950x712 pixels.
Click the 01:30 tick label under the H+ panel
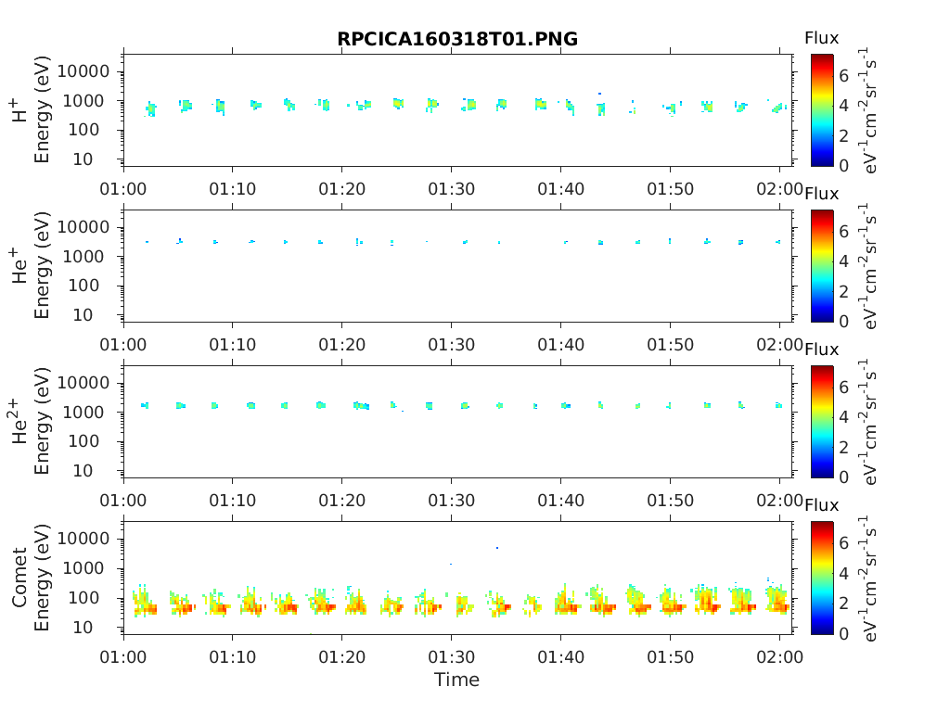(452, 189)
